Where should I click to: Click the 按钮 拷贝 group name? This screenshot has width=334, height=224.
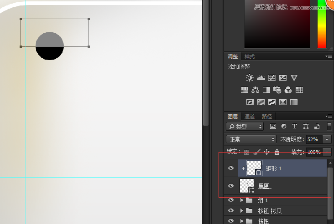click(x=270, y=211)
